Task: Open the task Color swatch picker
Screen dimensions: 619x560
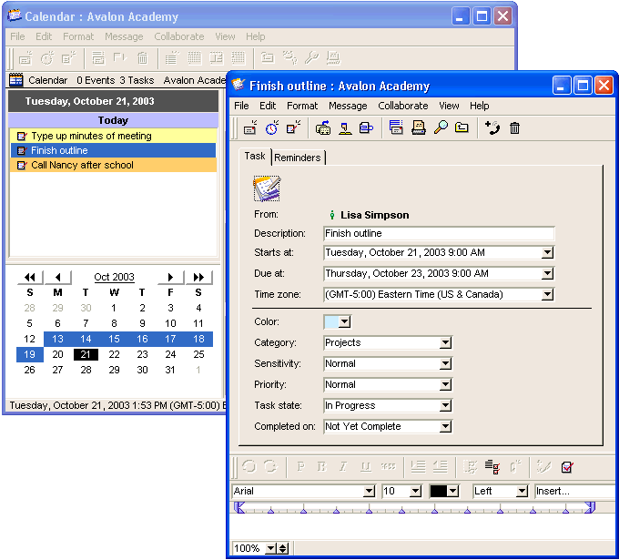Action: pyautogui.click(x=337, y=322)
